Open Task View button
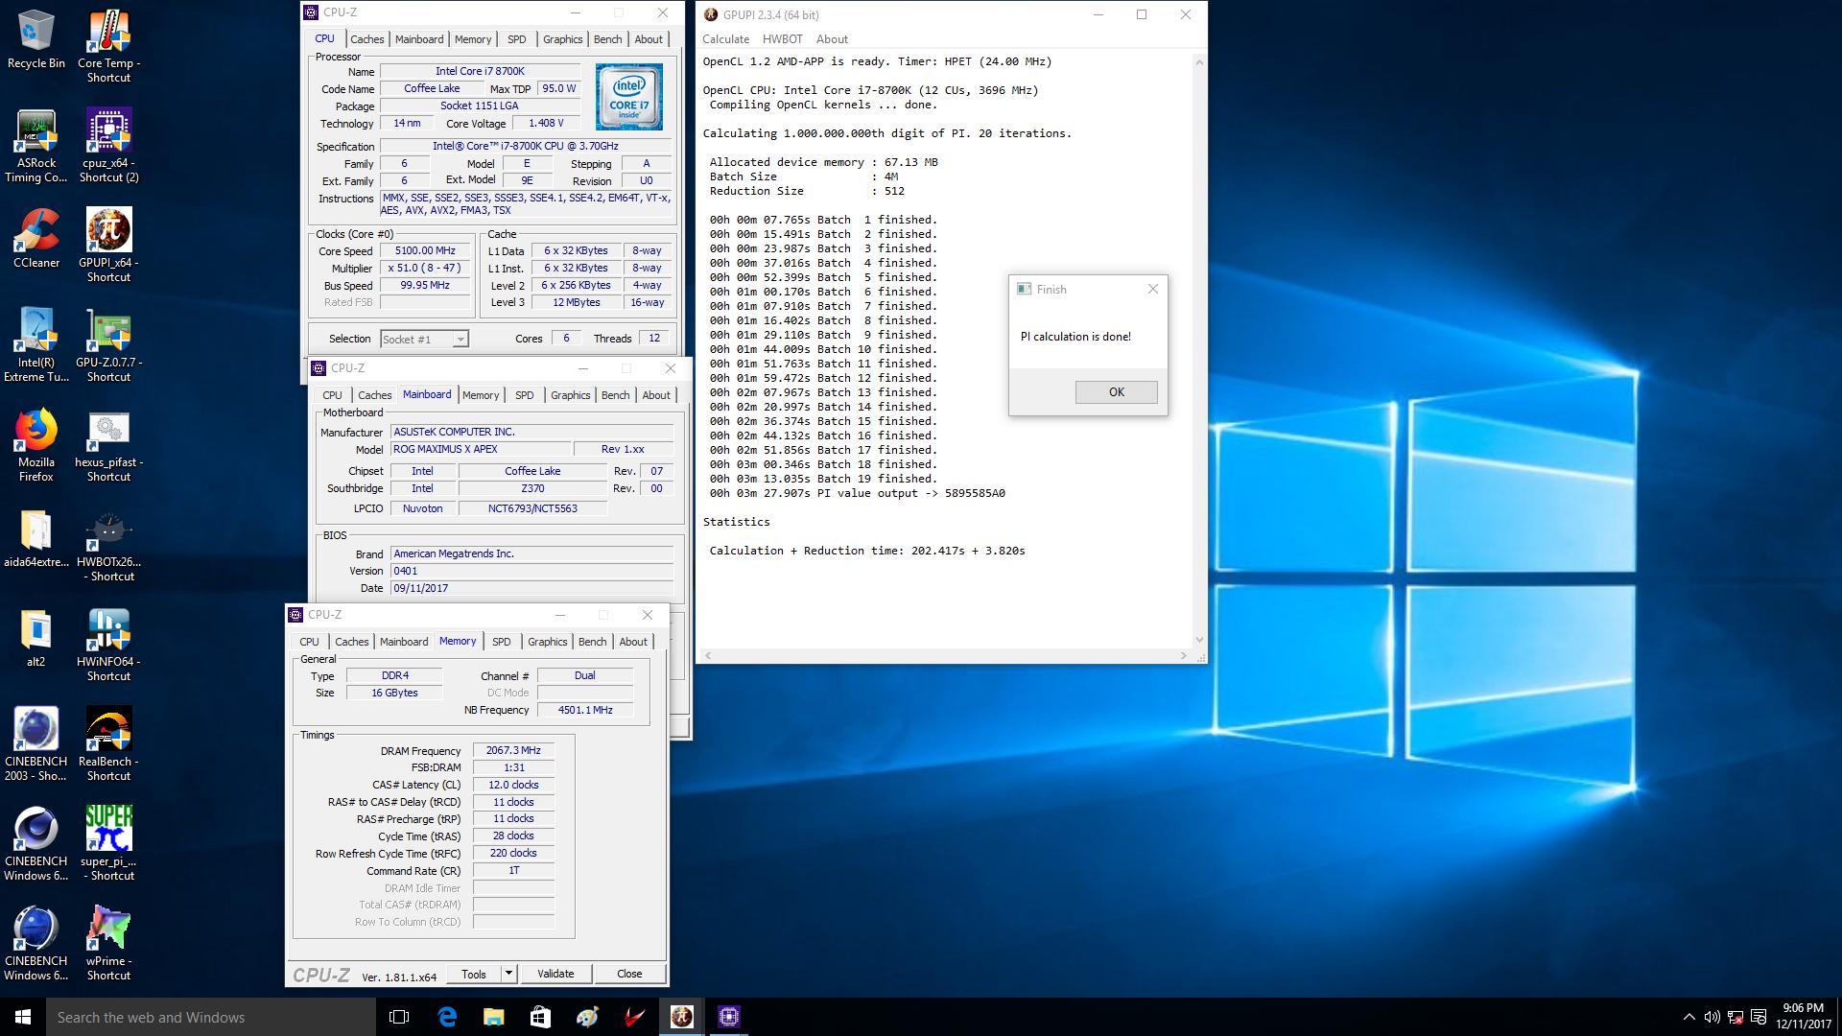This screenshot has width=1842, height=1036. click(400, 1017)
